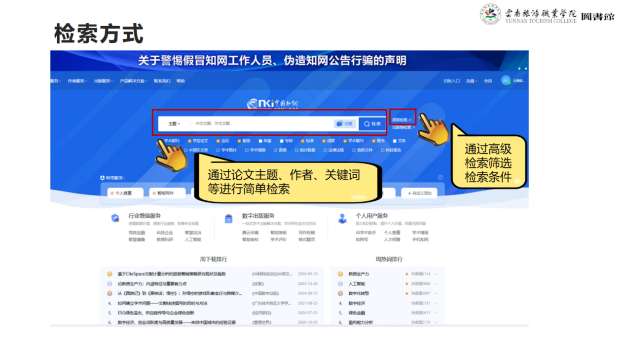This screenshot has width=625, height=352.
Task: Expand the 作者服务 menu
Action: pyautogui.click(x=77, y=81)
